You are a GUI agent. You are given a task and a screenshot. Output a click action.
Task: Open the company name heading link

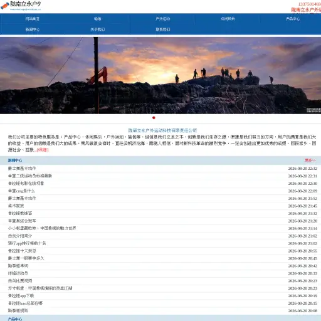(x=162, y=130)
